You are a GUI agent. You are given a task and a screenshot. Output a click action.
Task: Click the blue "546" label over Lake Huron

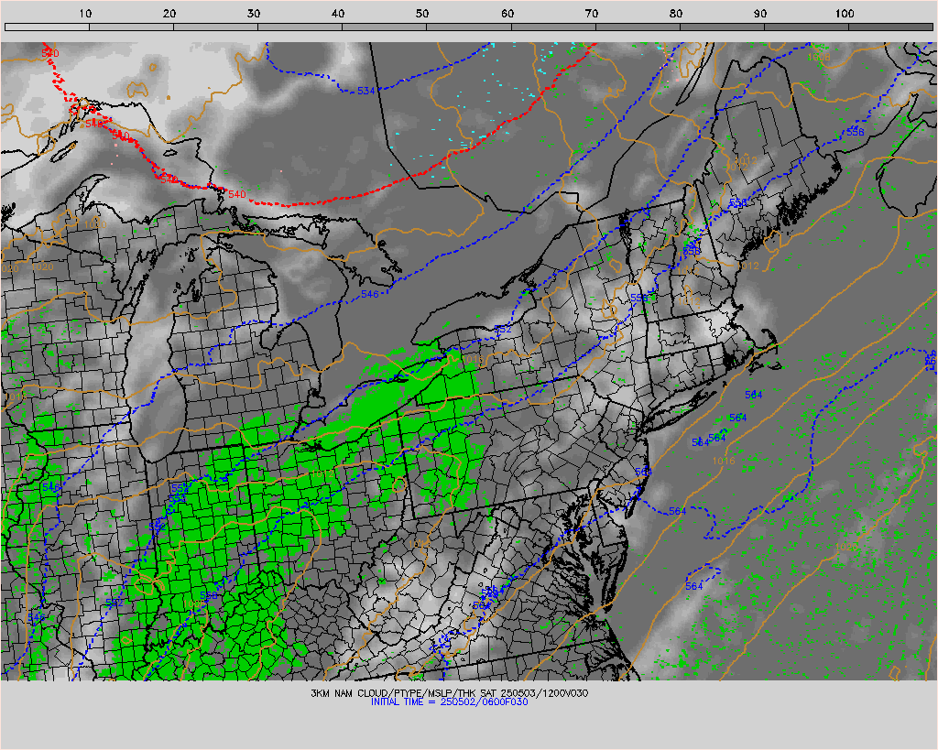370,294
